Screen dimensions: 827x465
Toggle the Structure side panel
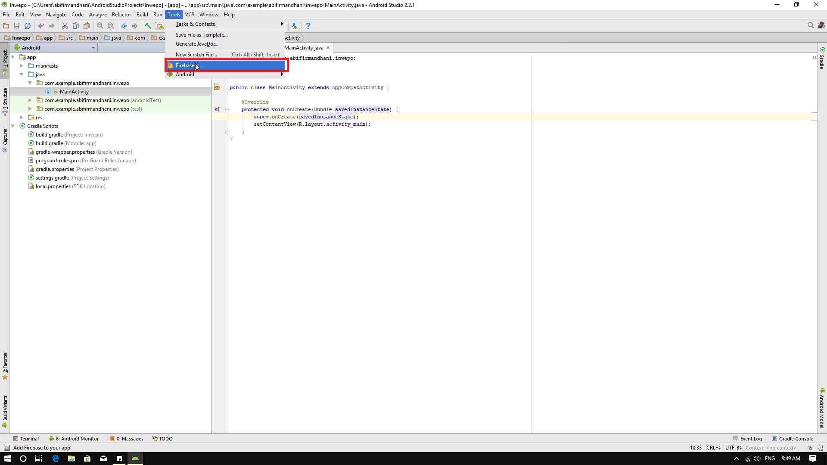tap(5, 101)
